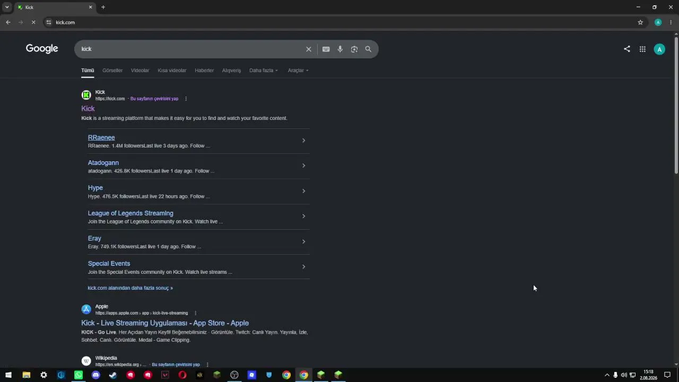Click the chevron arrow in the Eray row
Screen dimensions: 679x382
[303, 241]
